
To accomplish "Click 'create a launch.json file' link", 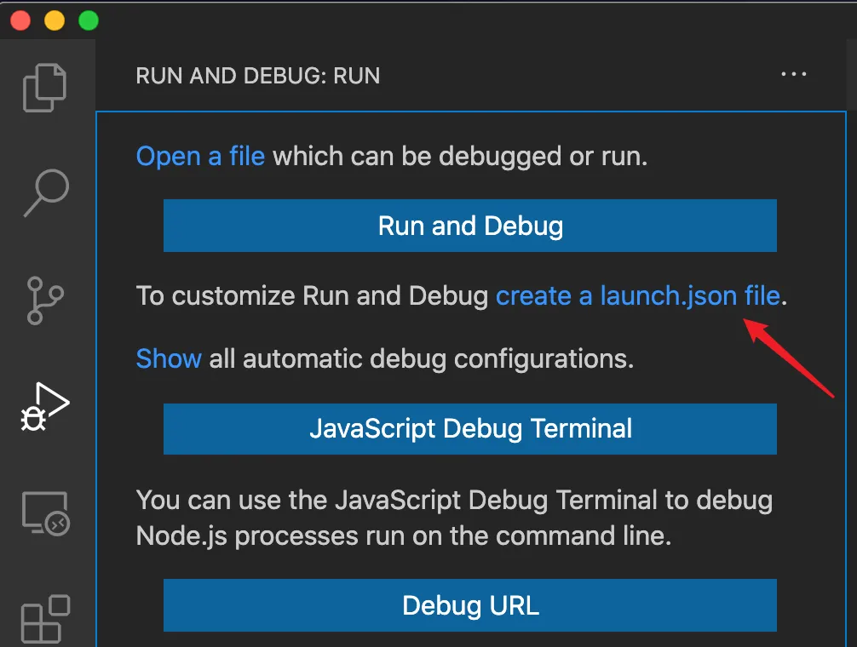I will click(x=638, y=295).
